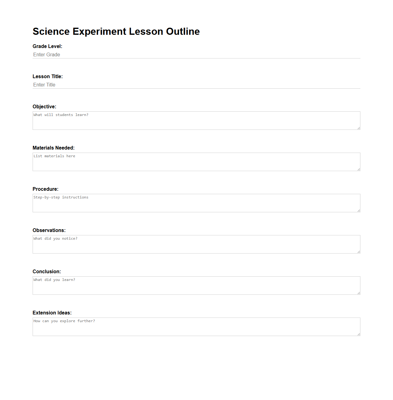393x400 pixels.
Task: Click the Observations textarea resize grip
Action: pos(359,252)
